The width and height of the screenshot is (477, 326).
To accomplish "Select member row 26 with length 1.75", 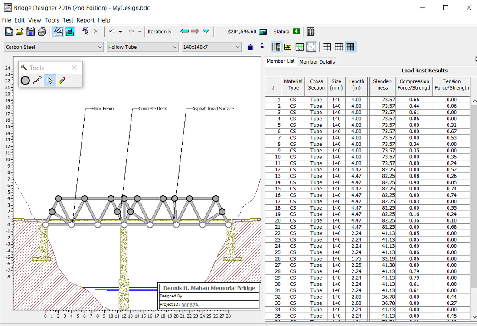I will (368, 258).
